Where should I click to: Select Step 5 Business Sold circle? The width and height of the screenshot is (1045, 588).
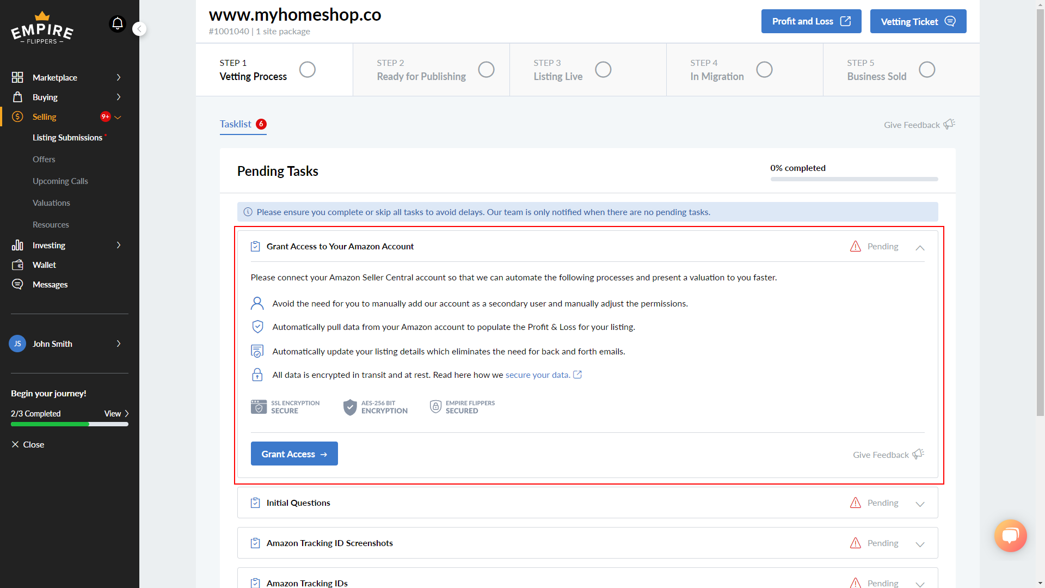click(x=927, y=70)
